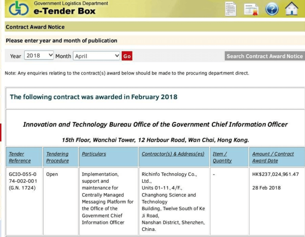Open the contract award certificate icon
This screenshot has width=305, height=237.
(x=251, y=9)
